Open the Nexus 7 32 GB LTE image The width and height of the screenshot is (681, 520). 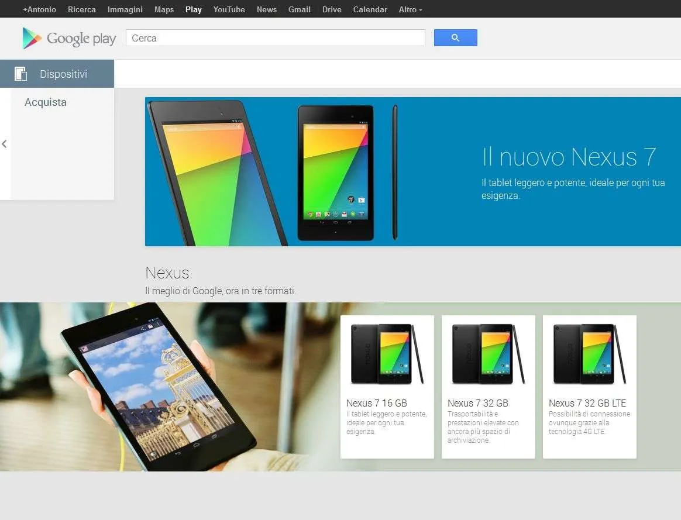(589, 354)
